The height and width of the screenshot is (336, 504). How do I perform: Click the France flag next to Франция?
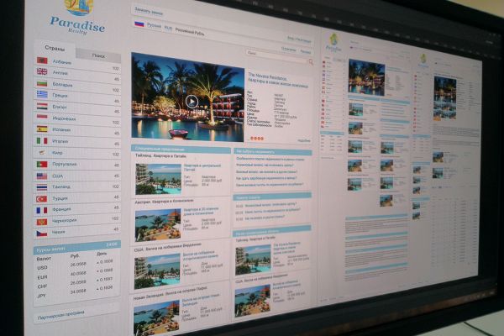point(42,210)
